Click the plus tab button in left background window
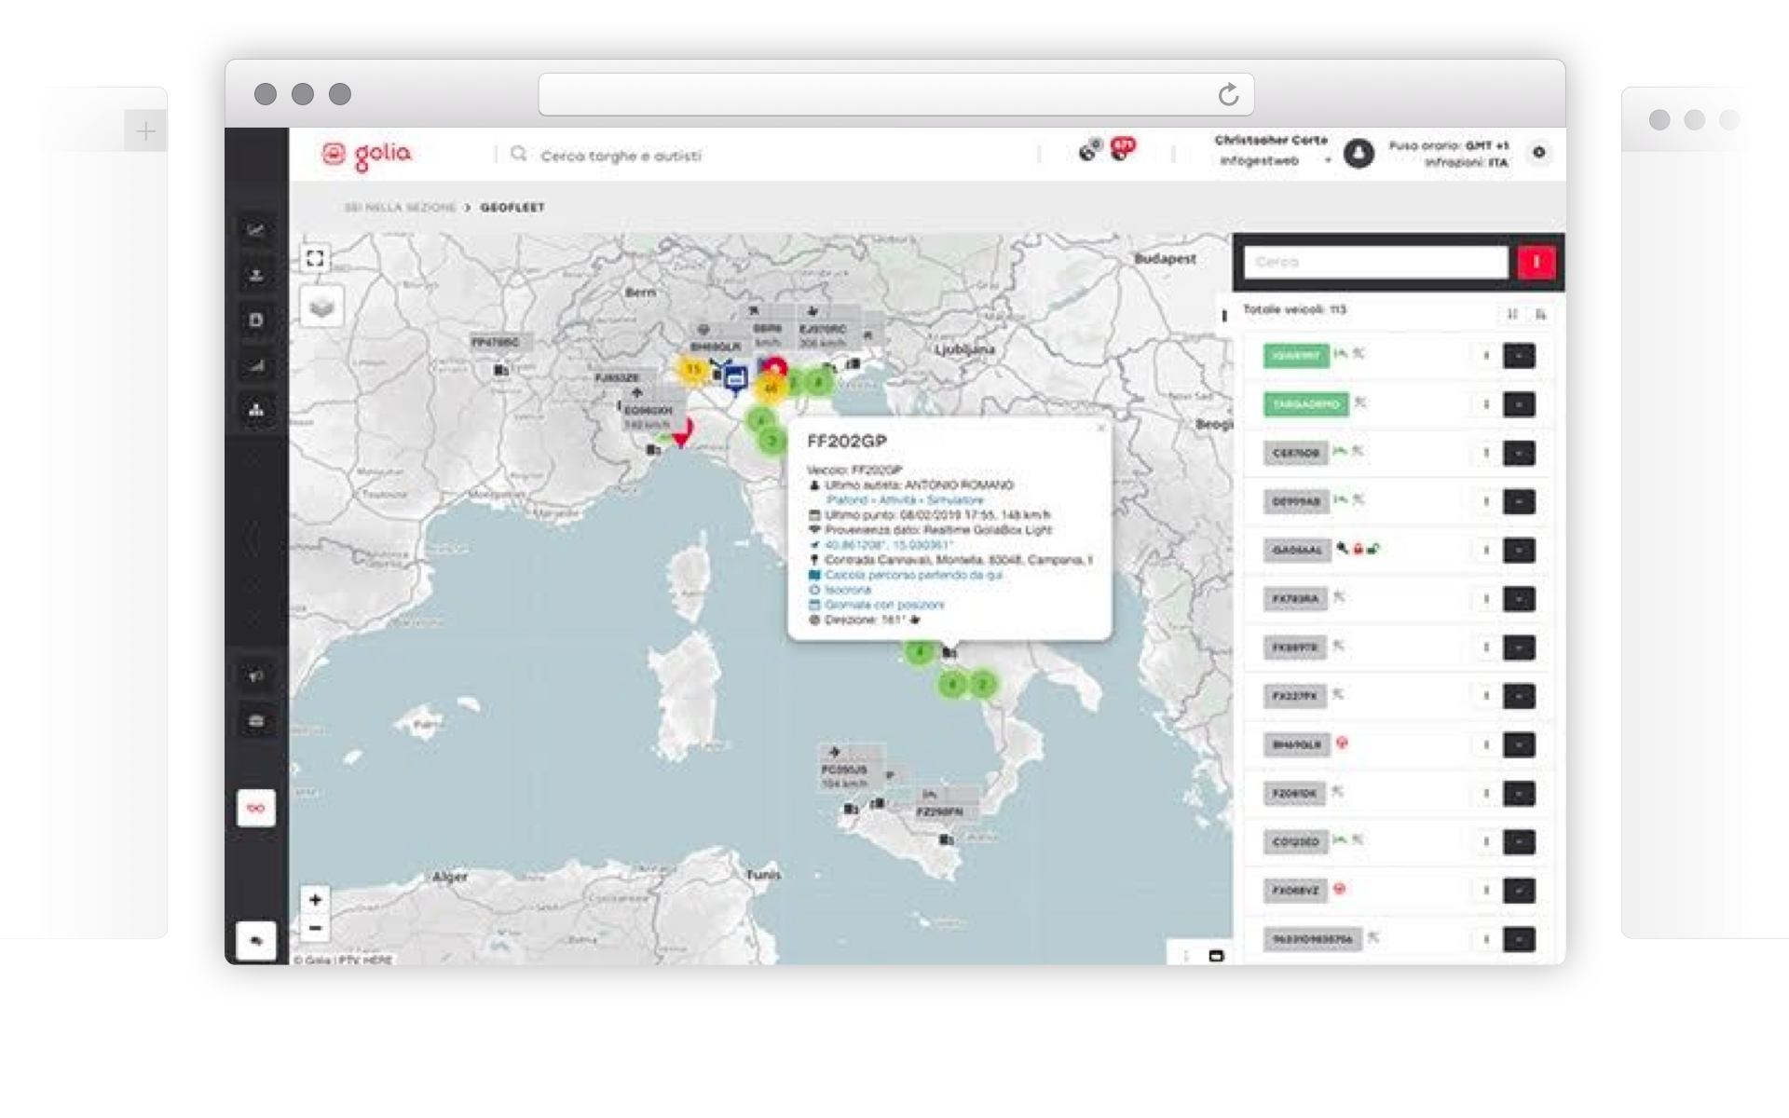 [x=145, y=131]
